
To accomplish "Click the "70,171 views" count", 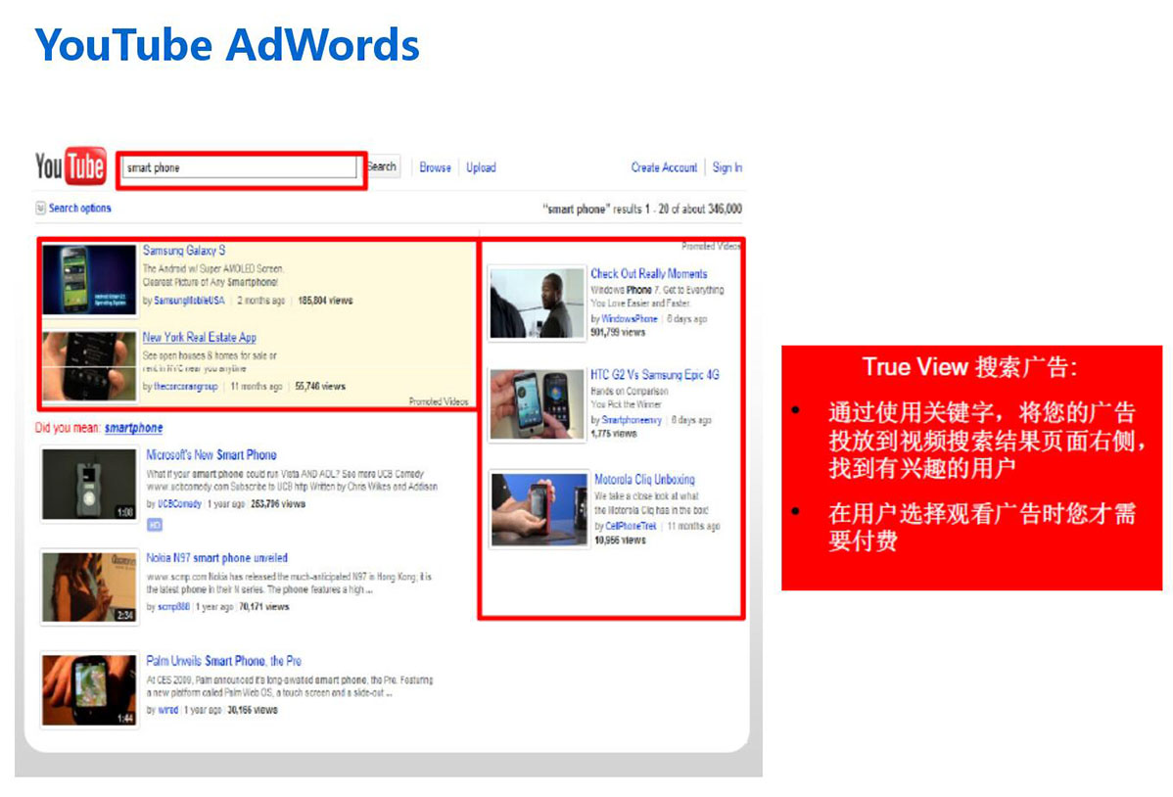I will pos(264,607).
